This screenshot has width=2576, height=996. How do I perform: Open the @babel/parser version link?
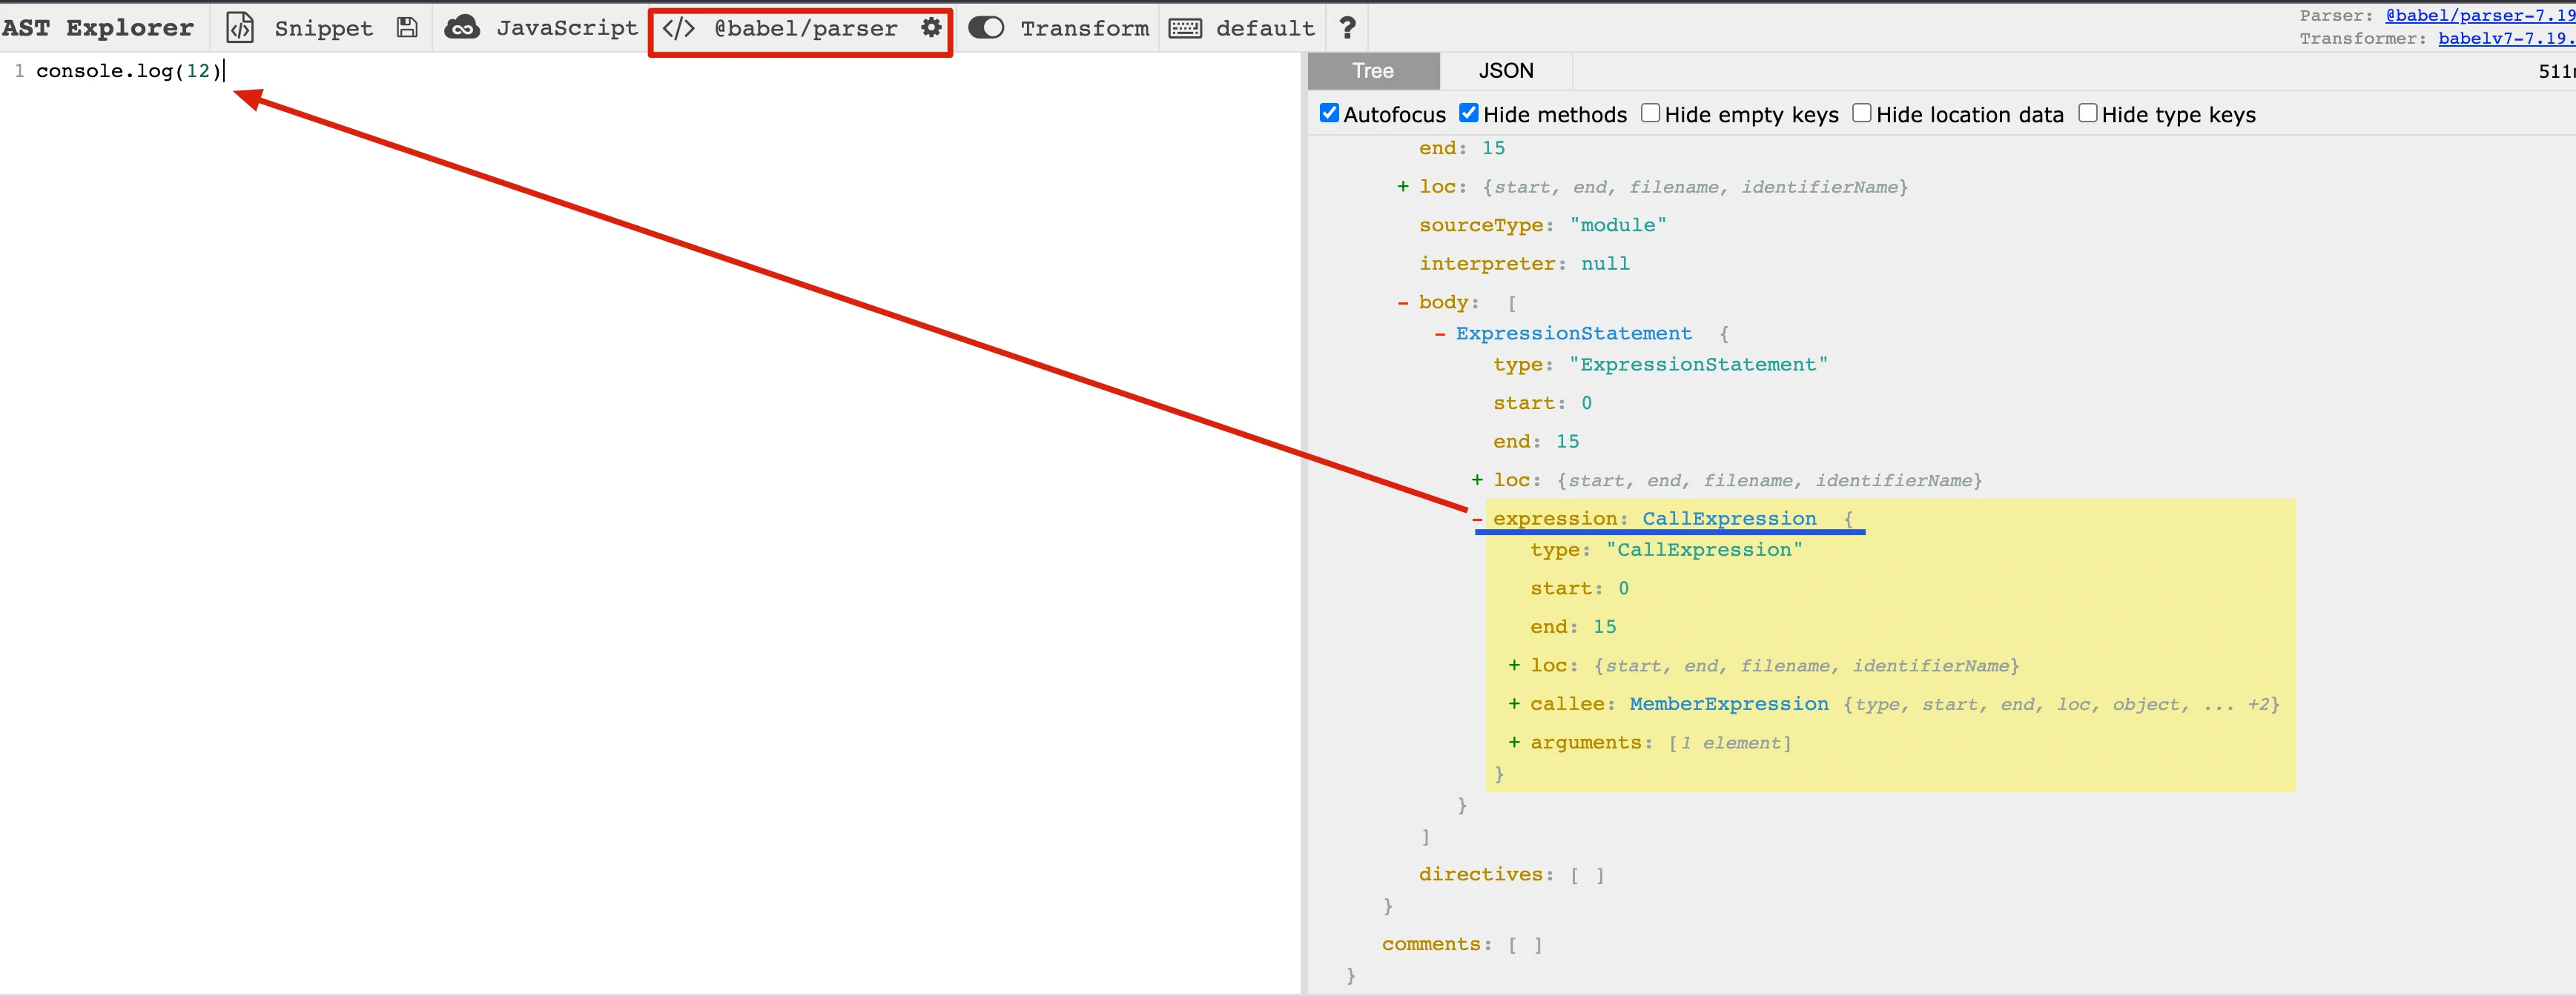point(2480,15)
